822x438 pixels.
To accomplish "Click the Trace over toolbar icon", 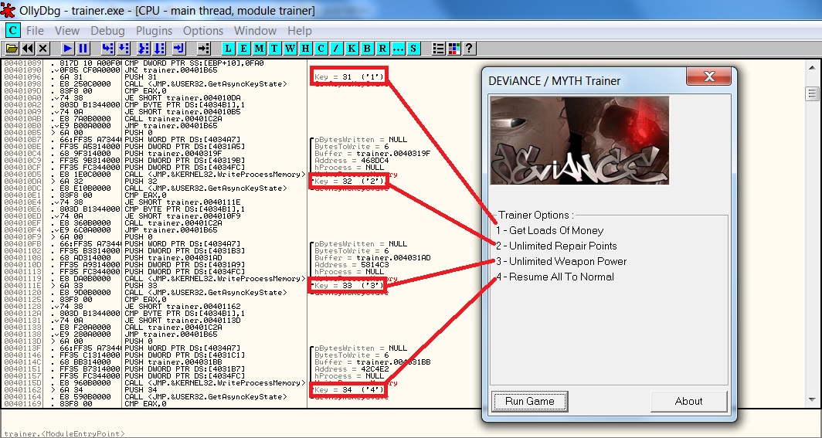I will point(159,48).
